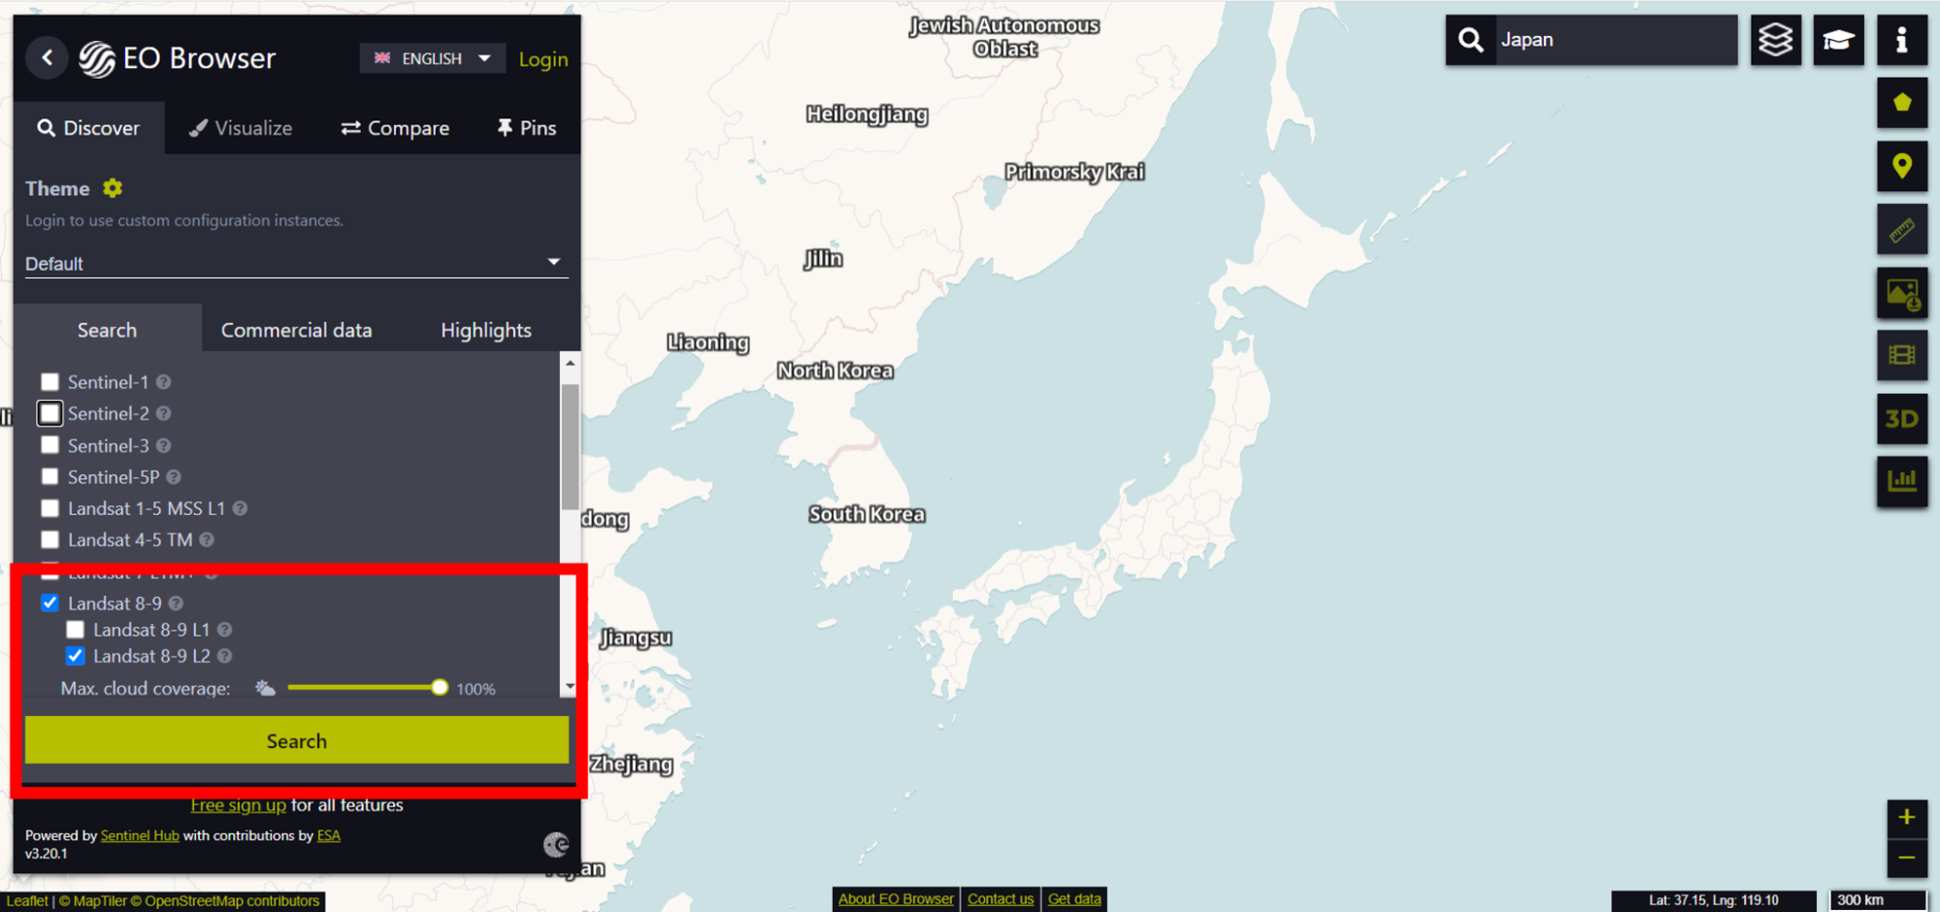
Task: Select the Commercial data tab
Action: 297,330
